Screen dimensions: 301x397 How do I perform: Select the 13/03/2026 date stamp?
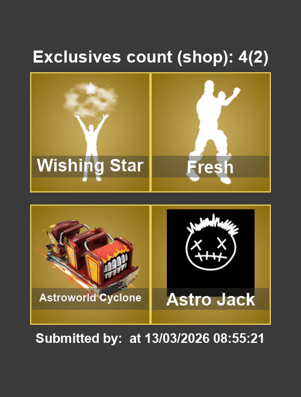[x=177, y=338]
